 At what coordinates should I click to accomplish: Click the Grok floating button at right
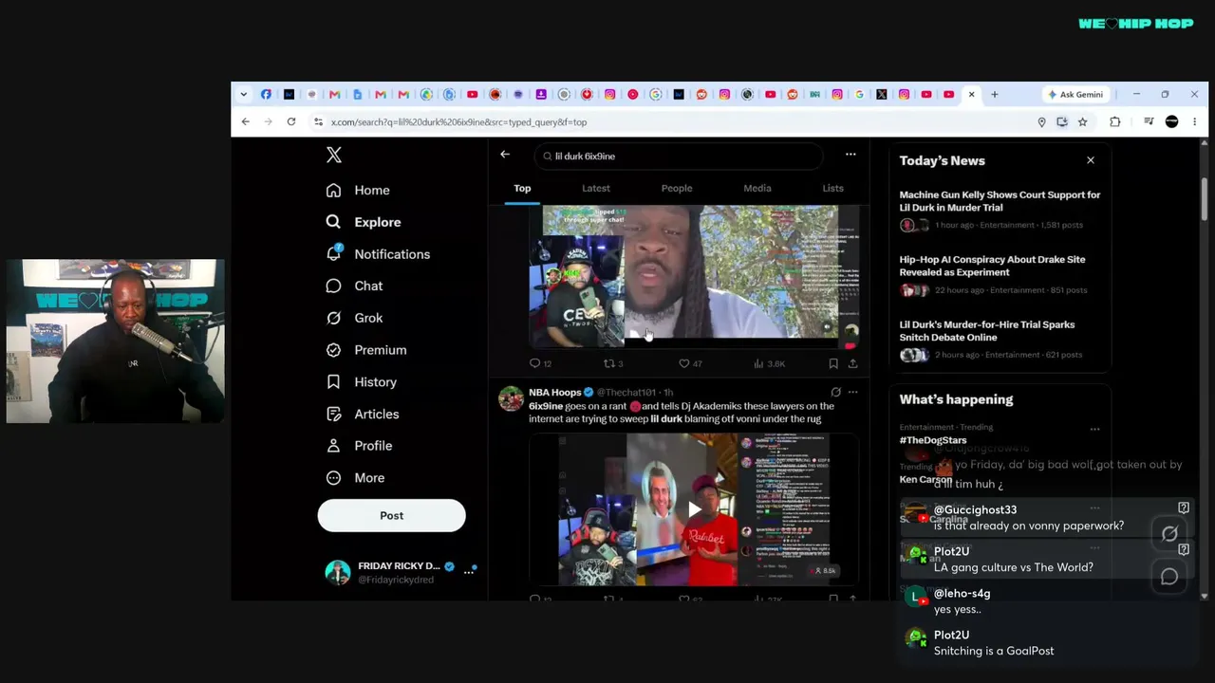1169,534
